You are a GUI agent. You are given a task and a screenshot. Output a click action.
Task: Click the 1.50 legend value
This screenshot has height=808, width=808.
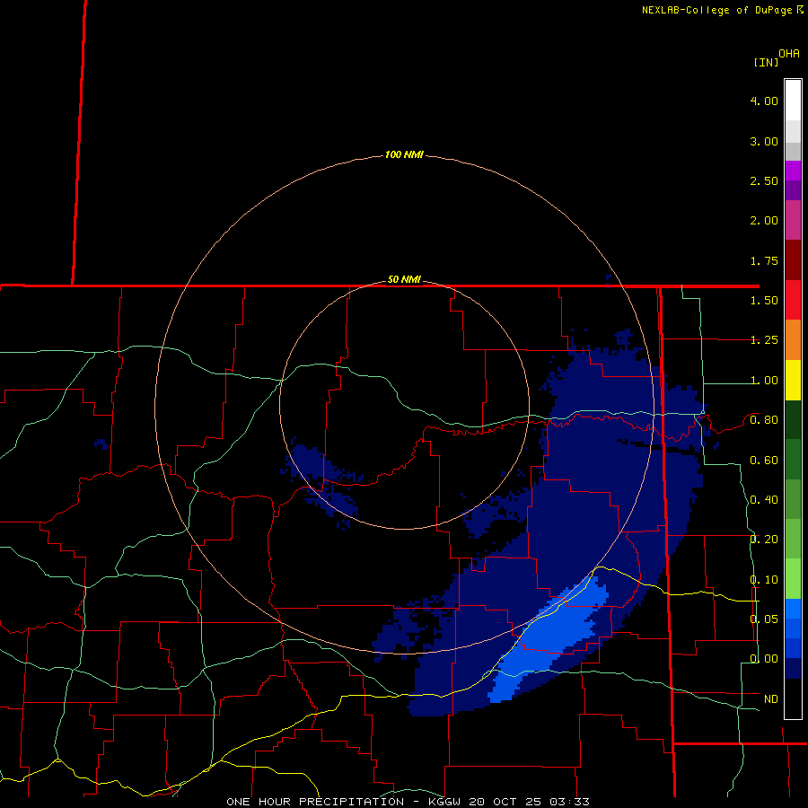[x=764, y=301]
